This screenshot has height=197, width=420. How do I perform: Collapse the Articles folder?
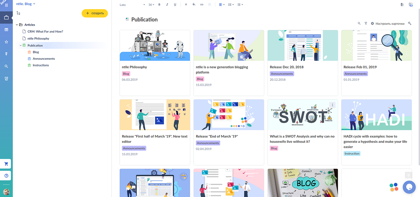17,25
